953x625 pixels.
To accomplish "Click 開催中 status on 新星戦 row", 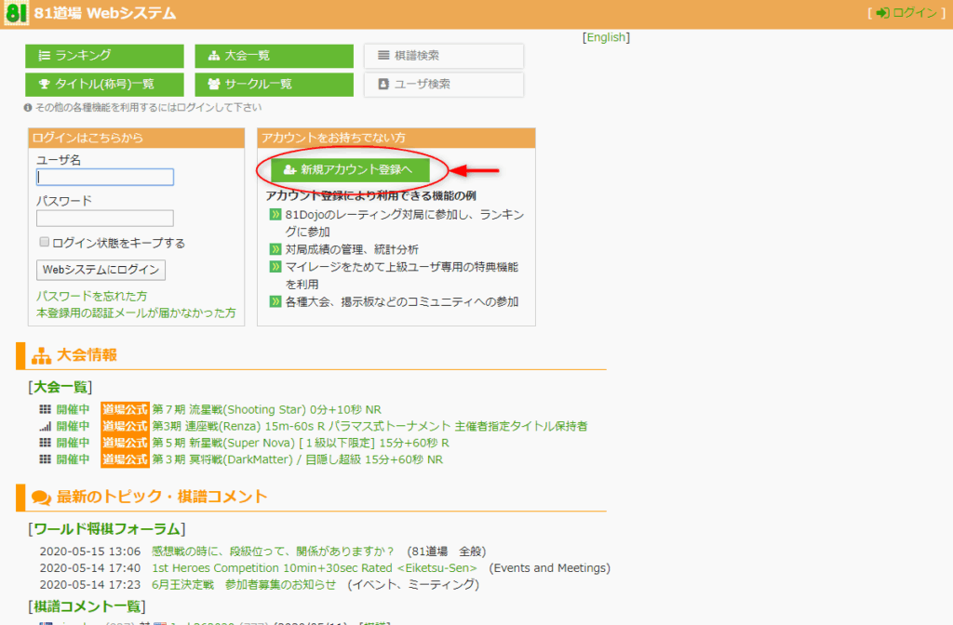I will tap(73, 443).
